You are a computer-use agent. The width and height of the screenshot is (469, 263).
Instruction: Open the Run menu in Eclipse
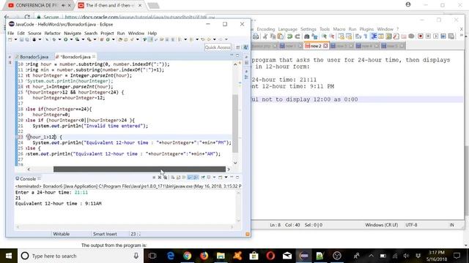coord(121,33)
